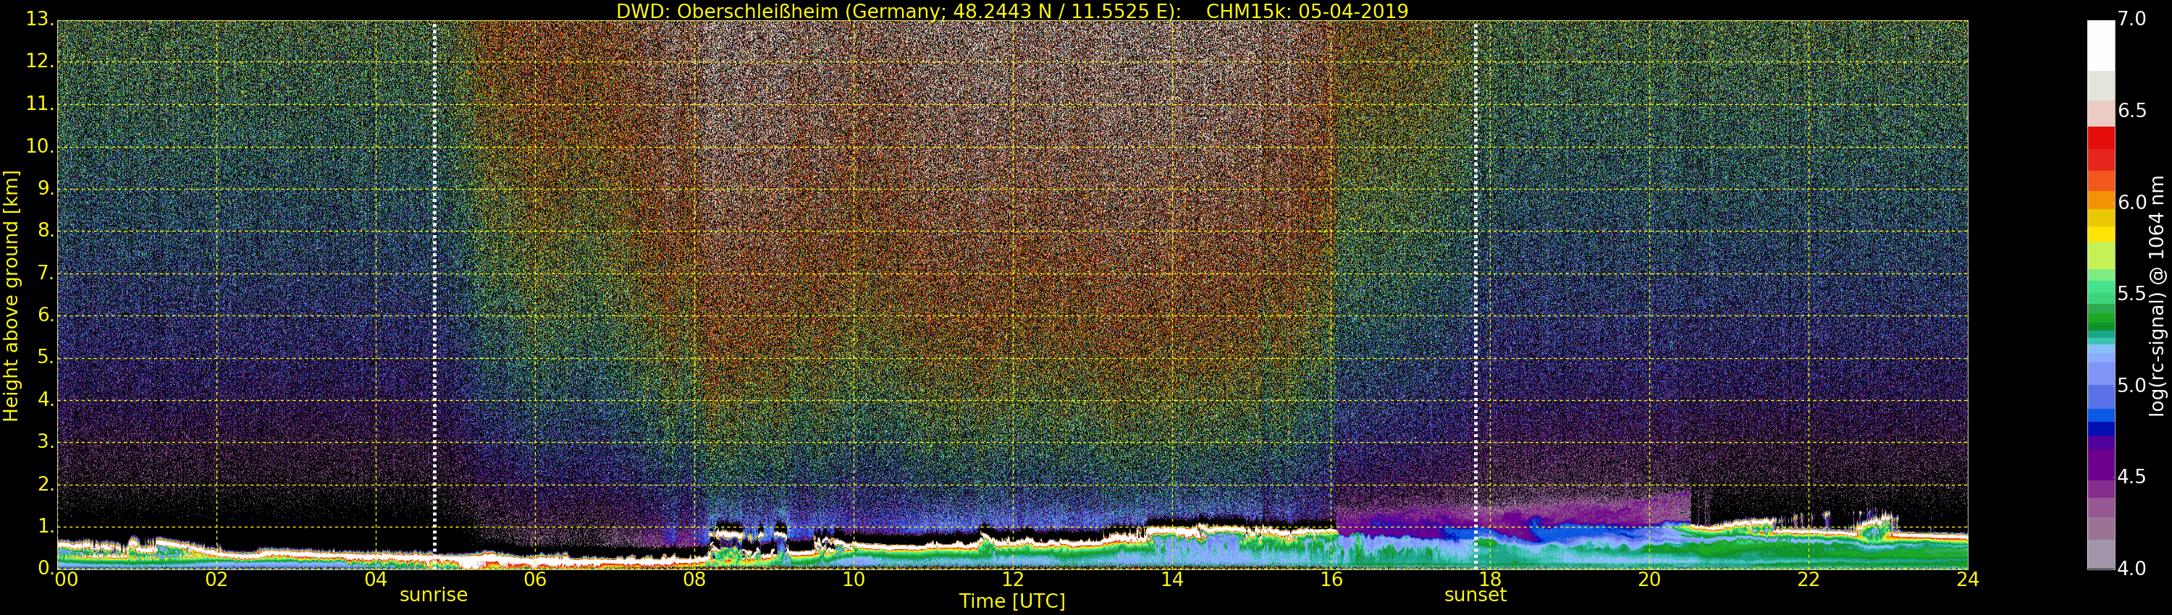
Task: Click the '12.' tick on the height axis
Action: pyautogui.click(x=40, y=61)
